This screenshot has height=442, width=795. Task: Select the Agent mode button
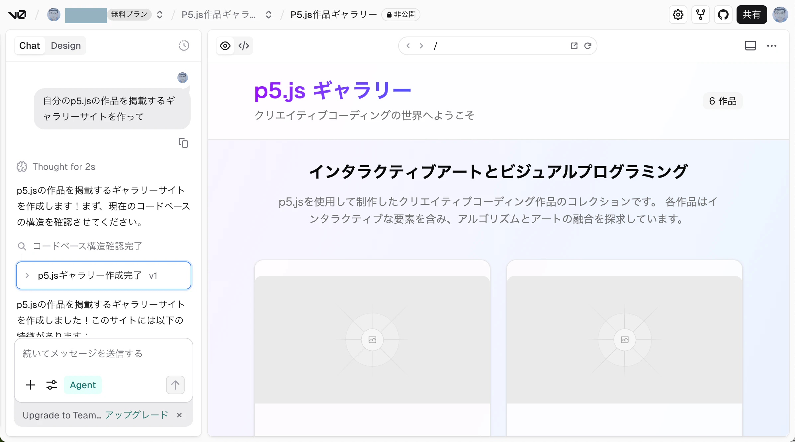(83, 385)
